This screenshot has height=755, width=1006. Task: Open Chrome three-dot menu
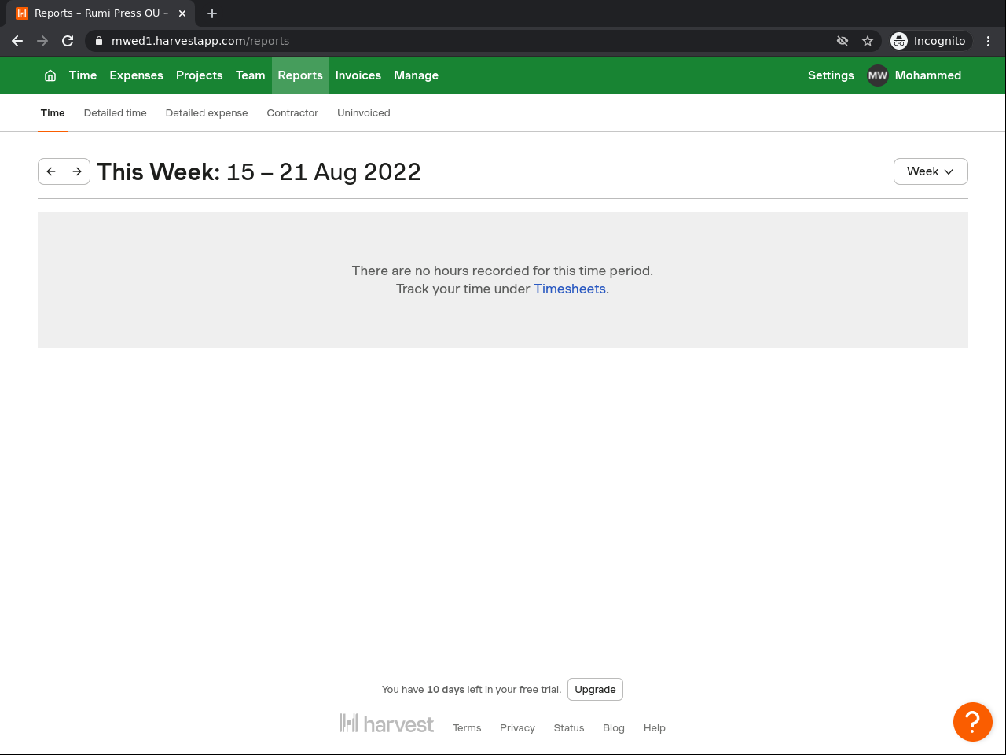point(989,41)
